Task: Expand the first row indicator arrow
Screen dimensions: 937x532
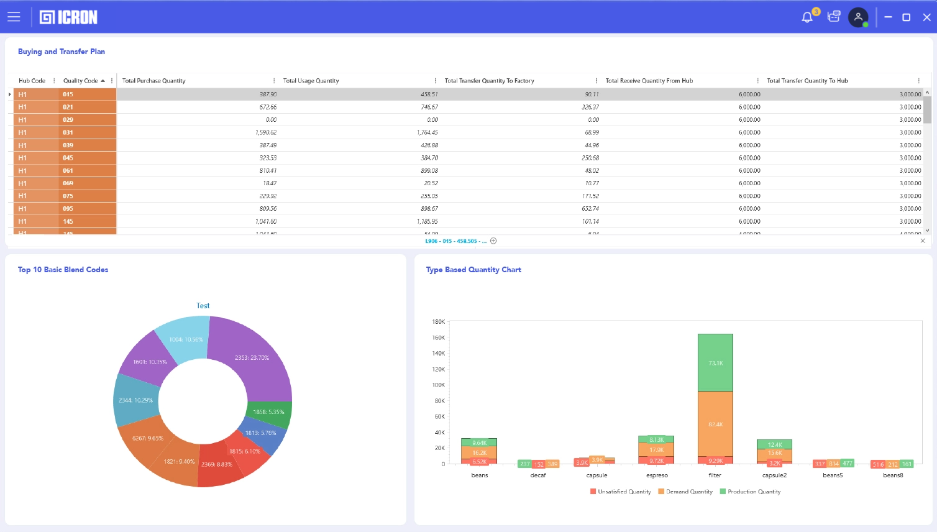Action: [9, 94]
